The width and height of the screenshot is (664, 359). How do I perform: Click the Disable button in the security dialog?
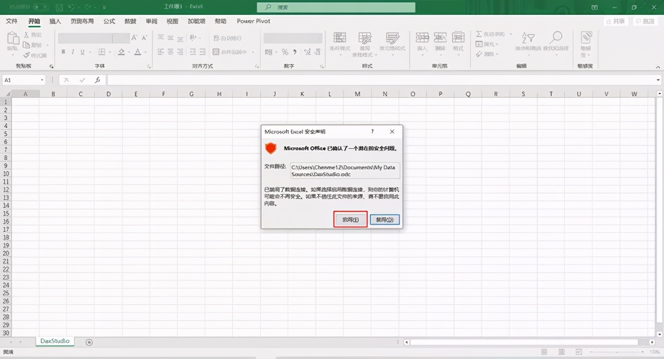coord(385,219)
